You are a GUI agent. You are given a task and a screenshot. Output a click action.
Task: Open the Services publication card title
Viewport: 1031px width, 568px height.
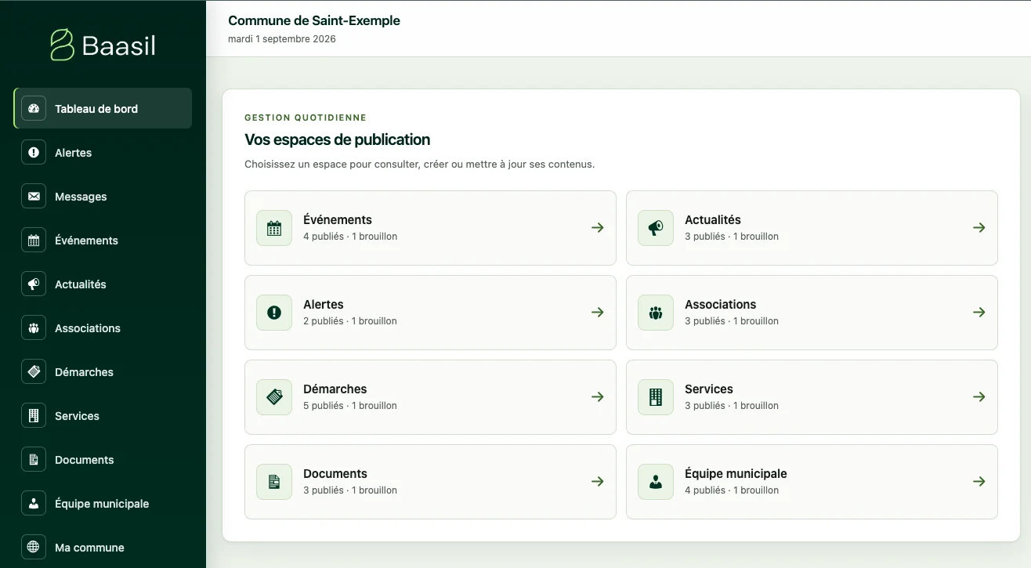point(709,389)
